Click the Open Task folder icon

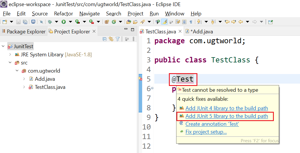coord(135,22)
